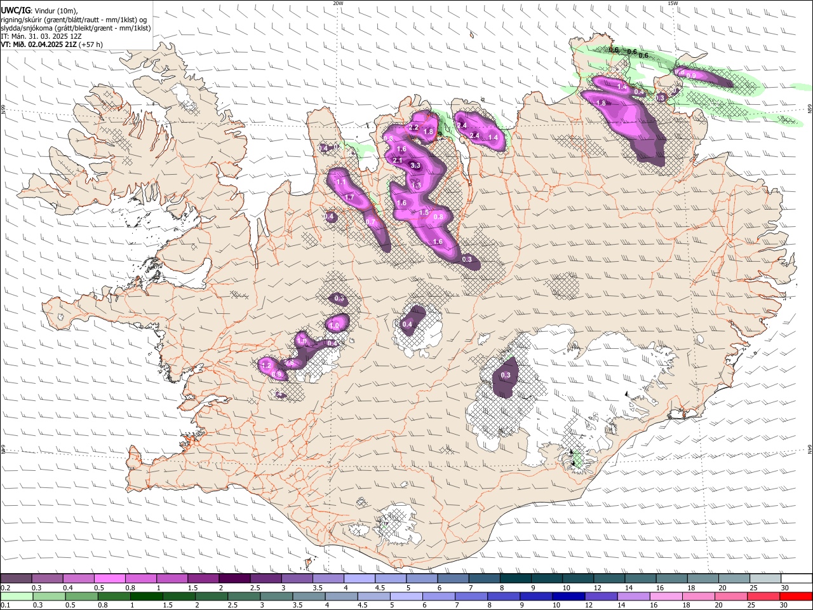Screen dimensions: 813x610
Task: Click the 20W longitude label at top
Action: (x=338, y=3)
